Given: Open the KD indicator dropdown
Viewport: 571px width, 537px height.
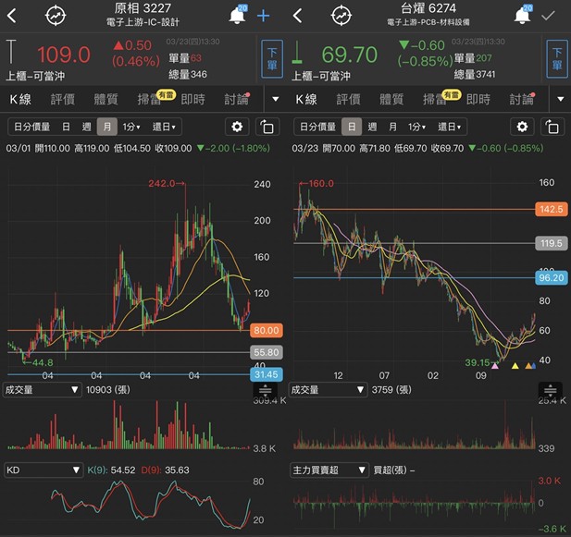Looking at the screenshot, I should pyautogui.click(x=43, y=470).
